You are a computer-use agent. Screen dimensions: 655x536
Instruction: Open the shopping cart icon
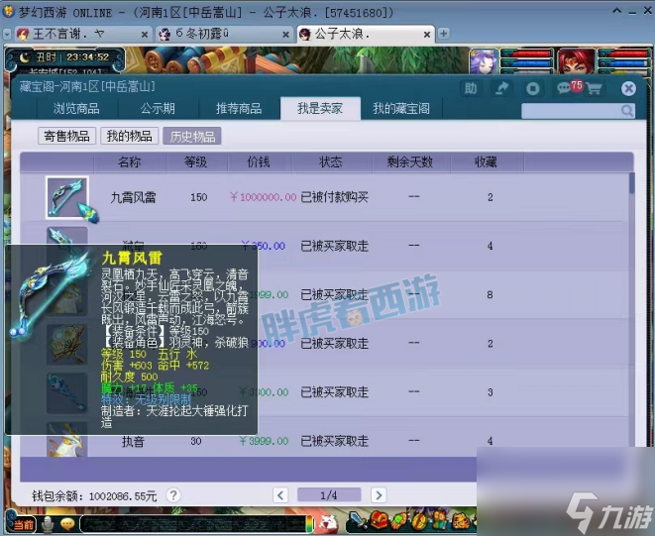[594, 88]
